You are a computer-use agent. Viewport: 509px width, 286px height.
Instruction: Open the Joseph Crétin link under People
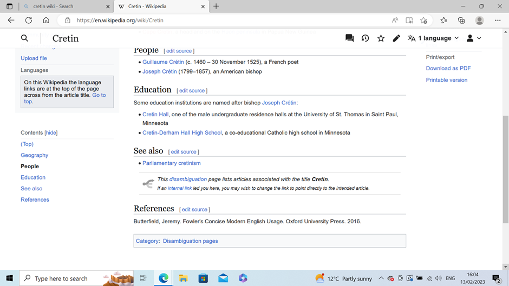(159, 71)
